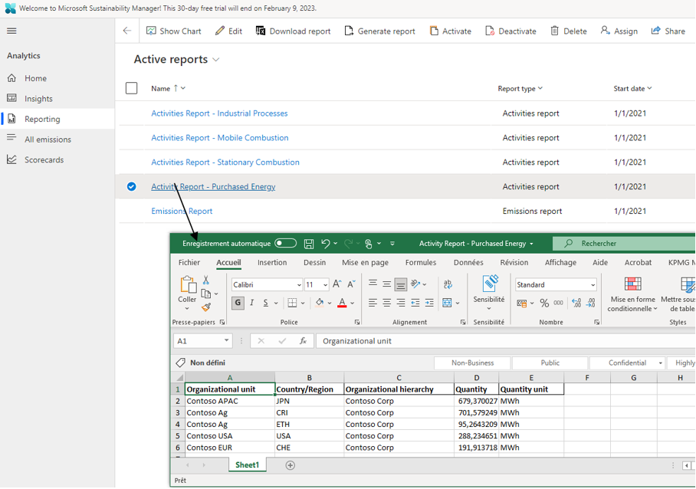
Task: Insert a function using the fx icon
Action: (x=304, y=341)
